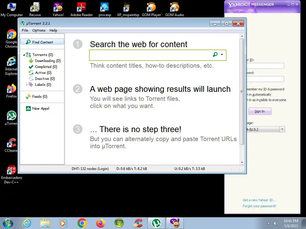
Task: Select Find Content in the sidebar
Action: tap(42, 42)
